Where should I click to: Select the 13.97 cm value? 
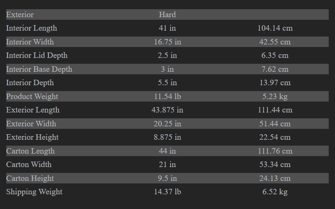point(275,83)
